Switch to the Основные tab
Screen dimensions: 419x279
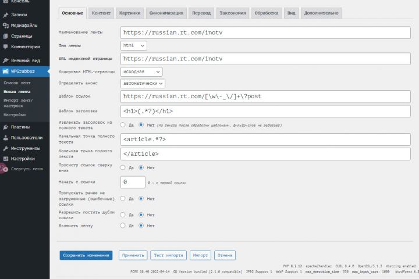tap(72, 13)
